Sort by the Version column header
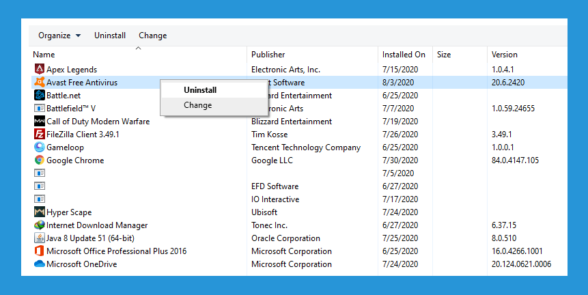Image resolution: width=588 pixels, height=295 pixels. point(505,55)
